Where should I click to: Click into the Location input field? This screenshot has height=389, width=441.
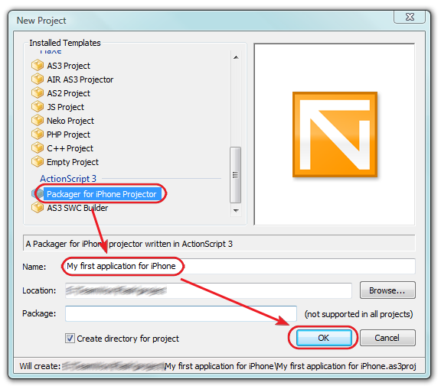pos(208,290)
